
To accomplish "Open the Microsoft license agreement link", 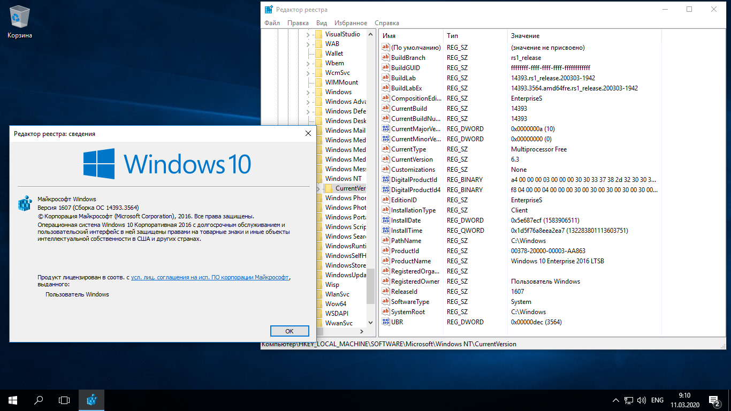I will (x=210, y=277).
